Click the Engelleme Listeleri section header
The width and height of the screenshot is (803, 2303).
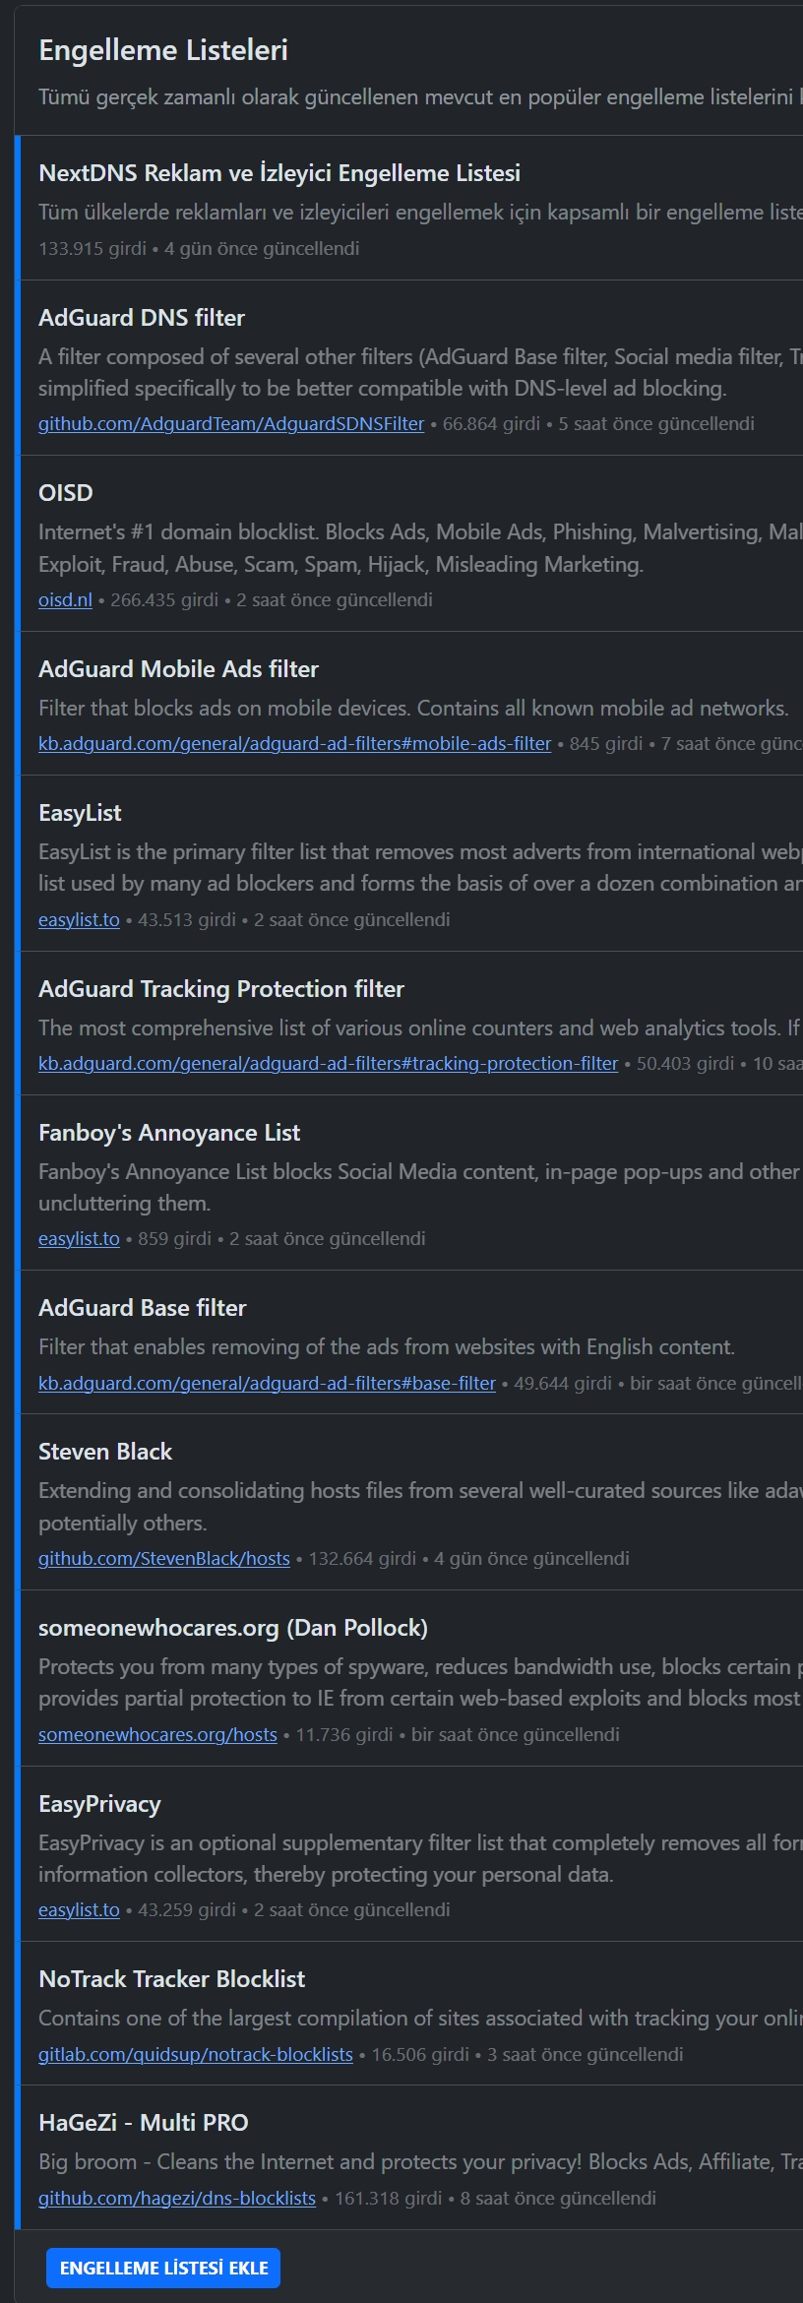[x=163, y=50]
